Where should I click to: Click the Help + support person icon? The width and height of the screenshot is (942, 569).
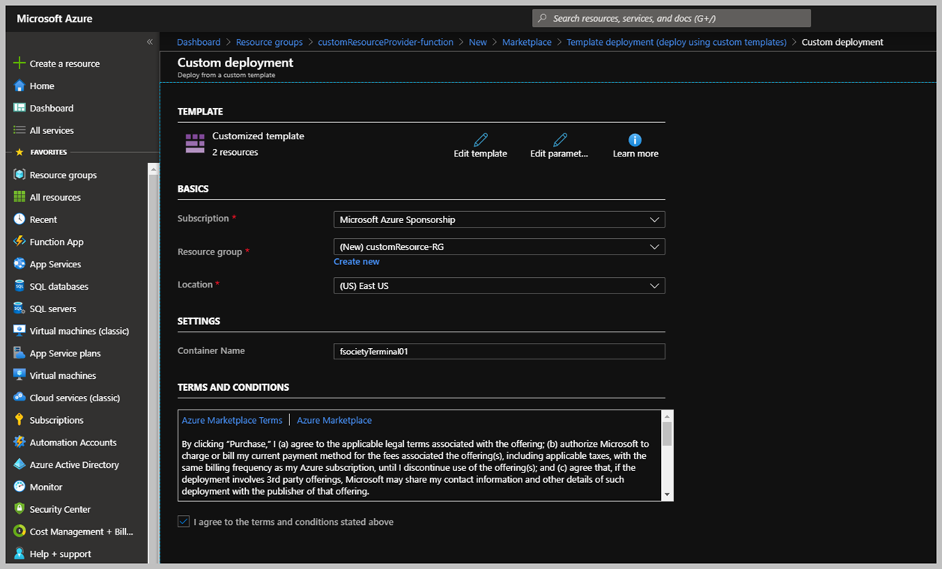[19, 553]
